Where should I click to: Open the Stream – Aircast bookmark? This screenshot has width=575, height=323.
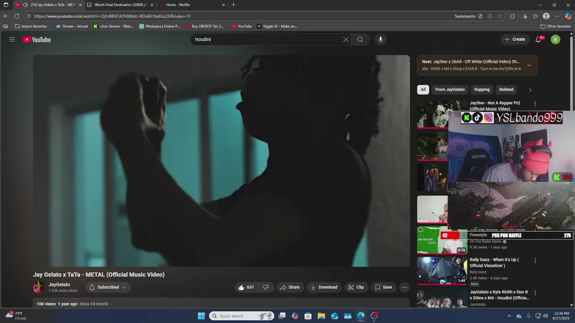coord(72,26)
